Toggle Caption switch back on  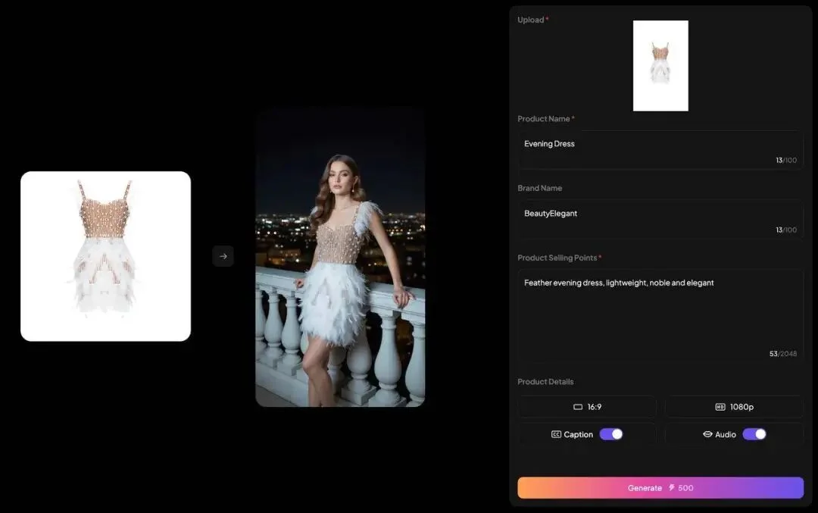[611, 433]
